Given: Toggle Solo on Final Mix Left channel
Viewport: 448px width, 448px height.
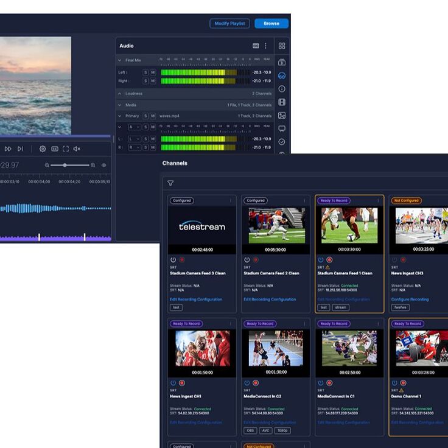Looking at the screenshot, I should click(145, 72).
